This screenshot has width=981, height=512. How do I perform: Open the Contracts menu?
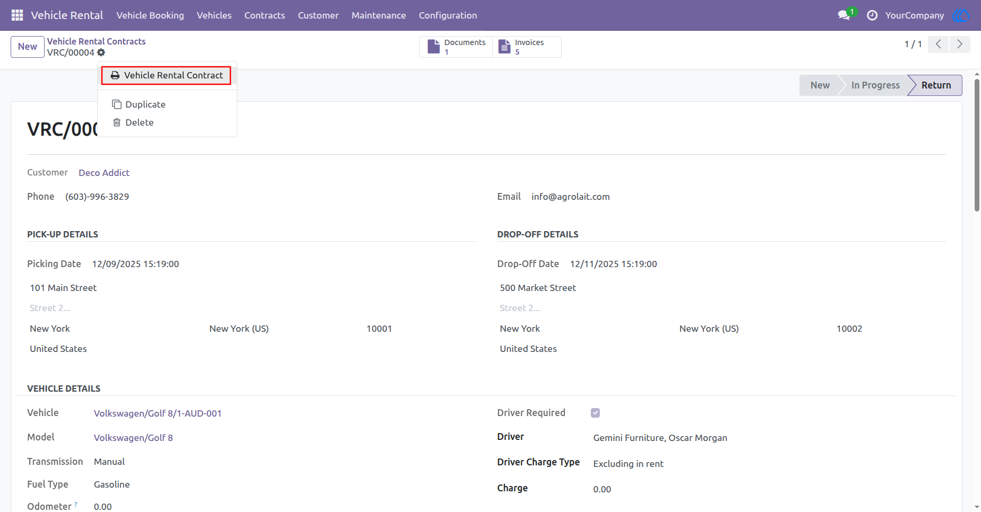[x=265, y=15]
